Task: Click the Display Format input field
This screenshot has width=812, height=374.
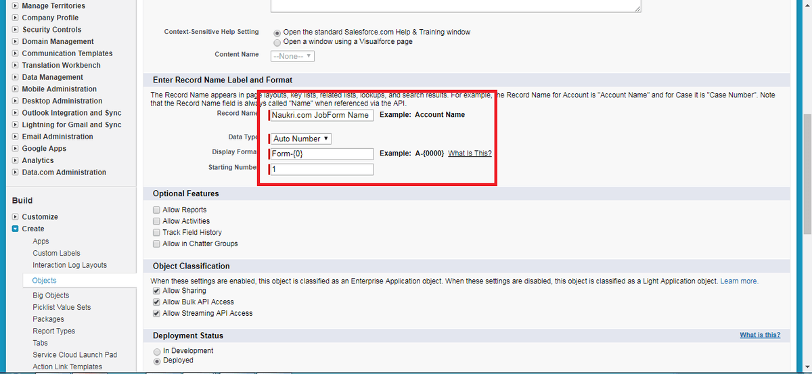Action: tap(321, 154)
